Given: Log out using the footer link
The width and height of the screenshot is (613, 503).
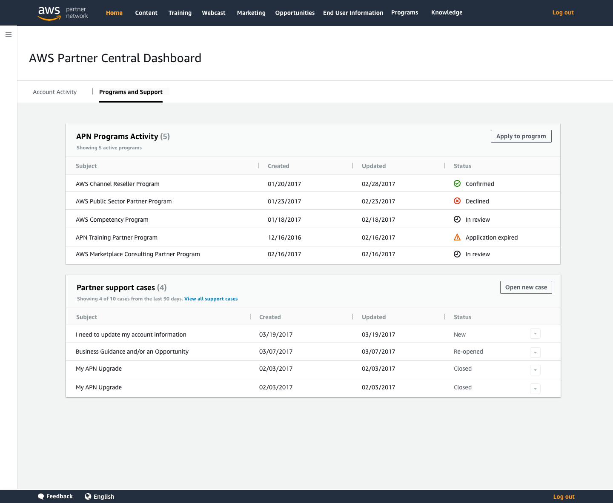Looking at the screenshot, I should (564, 497).
